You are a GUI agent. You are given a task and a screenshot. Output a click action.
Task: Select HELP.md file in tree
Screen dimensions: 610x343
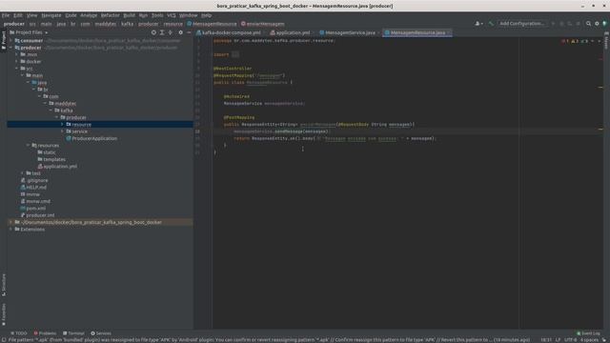pos(33,187)
